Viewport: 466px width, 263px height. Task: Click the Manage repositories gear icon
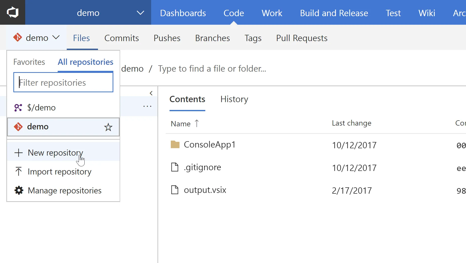(19, 190)
